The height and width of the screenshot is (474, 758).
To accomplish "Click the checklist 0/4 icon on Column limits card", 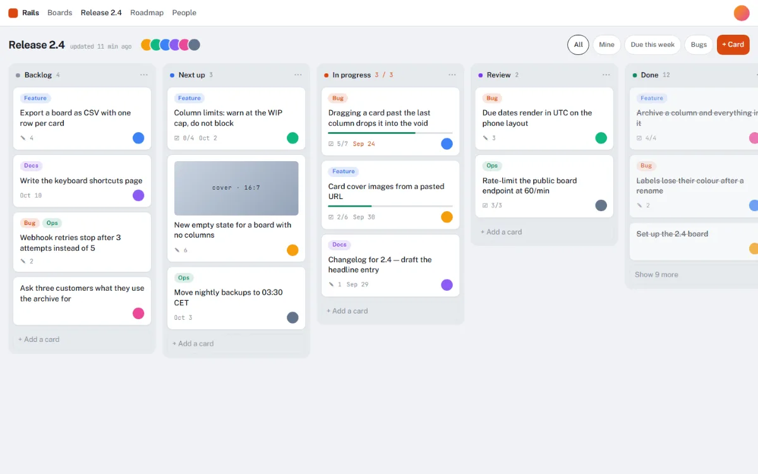I will [x=177, y=138].
